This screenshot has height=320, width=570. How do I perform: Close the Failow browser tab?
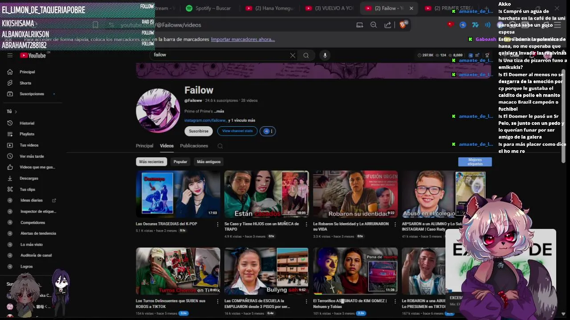click(x=411, y=8)
